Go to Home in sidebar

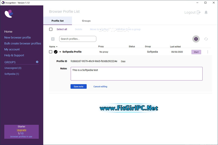coord(8,31)
